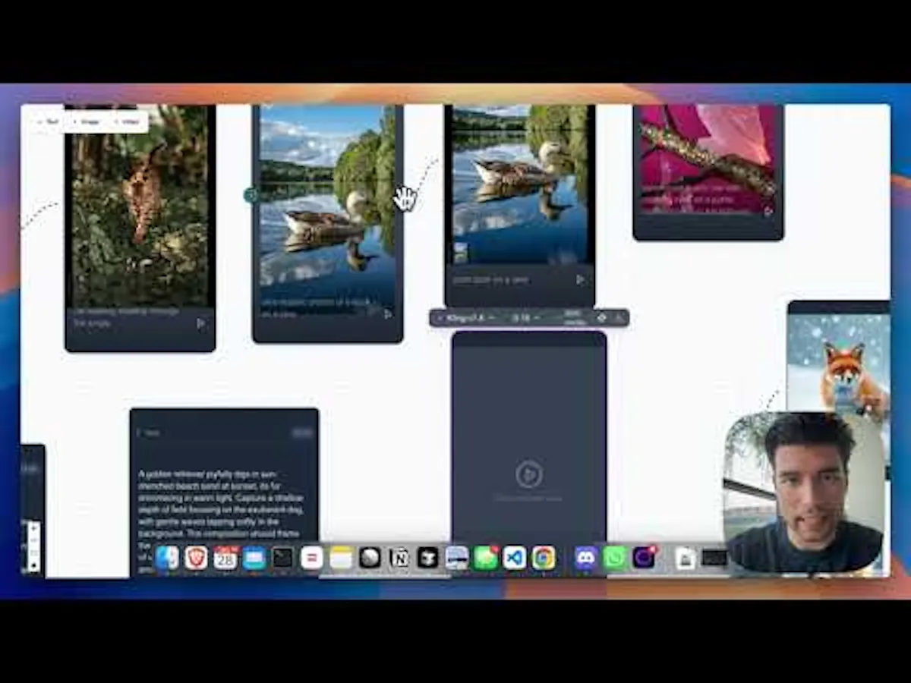
Task: Play the first duck lake video card
Action: [388, 313]
